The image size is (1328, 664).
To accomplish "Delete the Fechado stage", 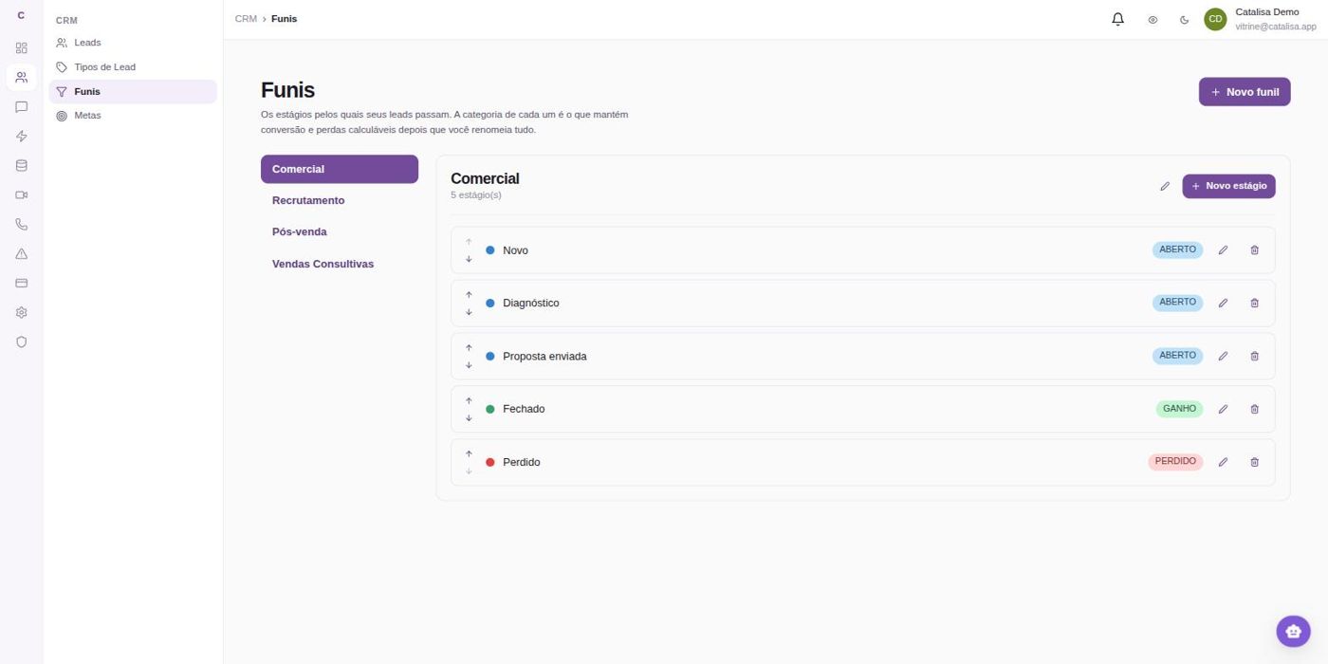I will [x=1254, y=410].
